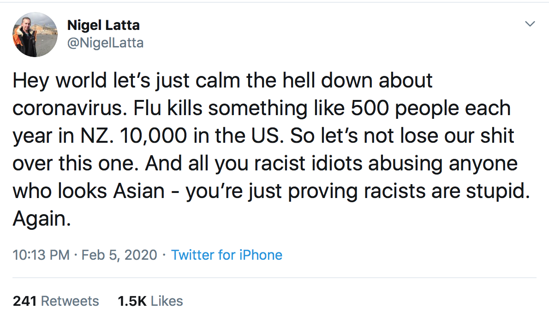Click the @NigelLatta handle
This screenshot has height=315, width=549.
point(106,43)
